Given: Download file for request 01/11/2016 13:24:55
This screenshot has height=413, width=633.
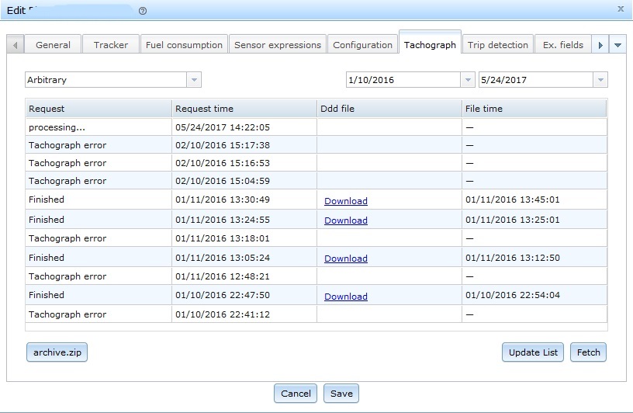Looking at the screenshot, I should (x=346, y=220).
